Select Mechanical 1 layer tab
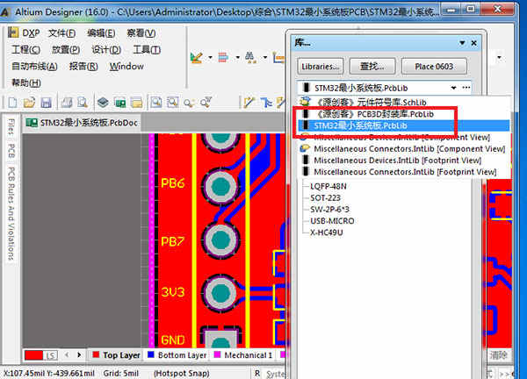This screenshot has width=527, height=379. click(x=243, y=355)
